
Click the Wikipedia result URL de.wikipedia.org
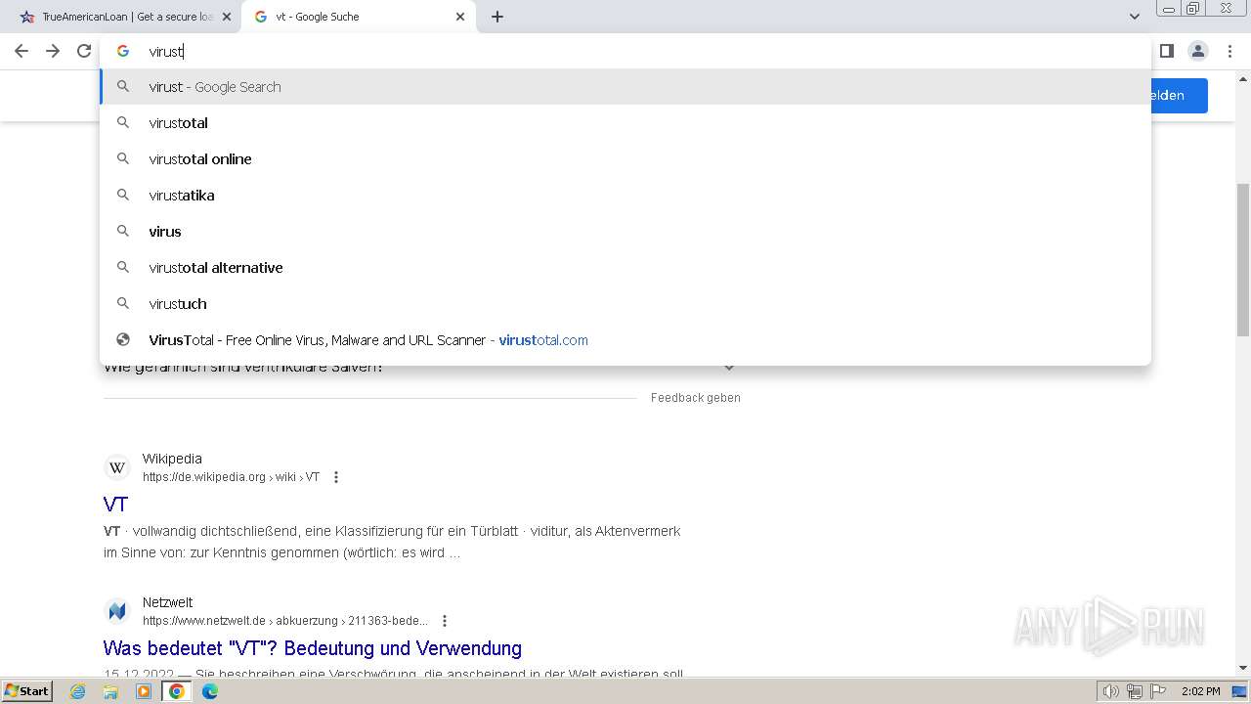(x=231, y=477)
